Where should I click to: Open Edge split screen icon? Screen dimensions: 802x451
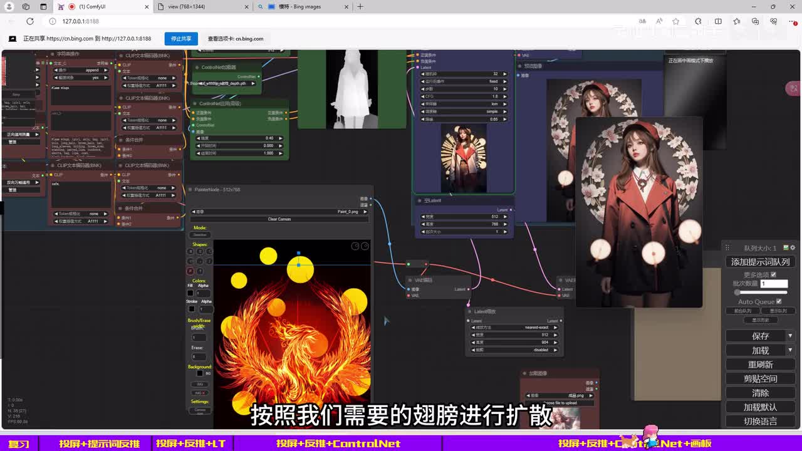pyautogui.click(x=718, y=21)
